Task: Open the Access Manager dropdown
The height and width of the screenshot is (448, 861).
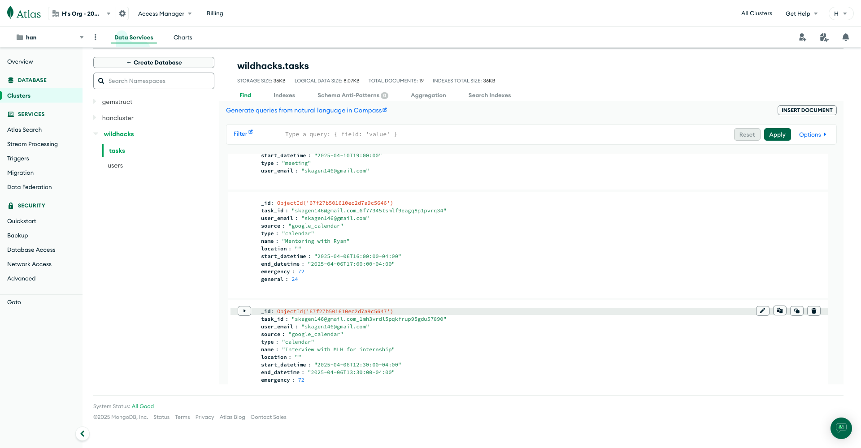Action: tap(165, 13)
